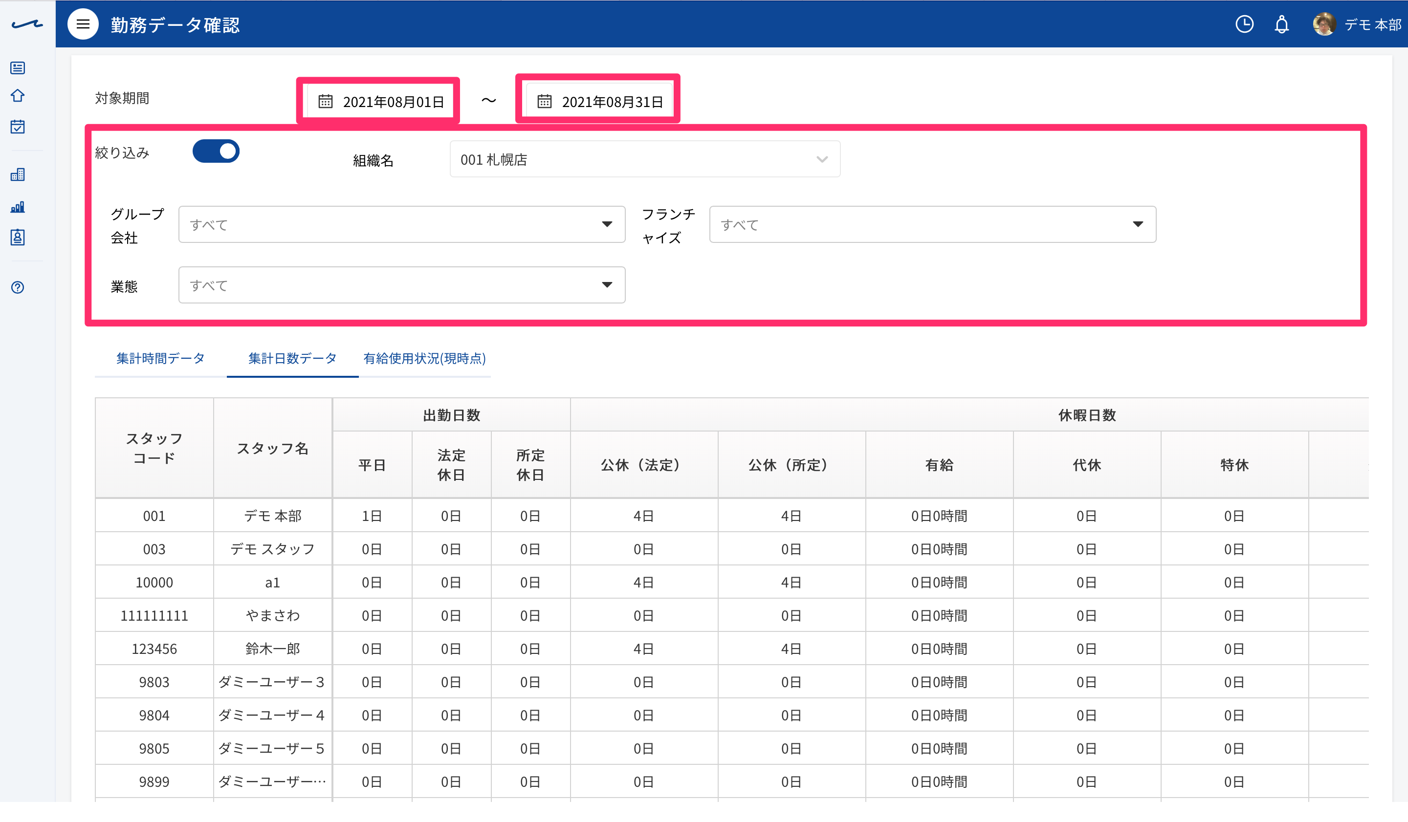1408x822 pixels.
Task: Switch to 集計時間データ tab
Action: (x=160, y=359)
